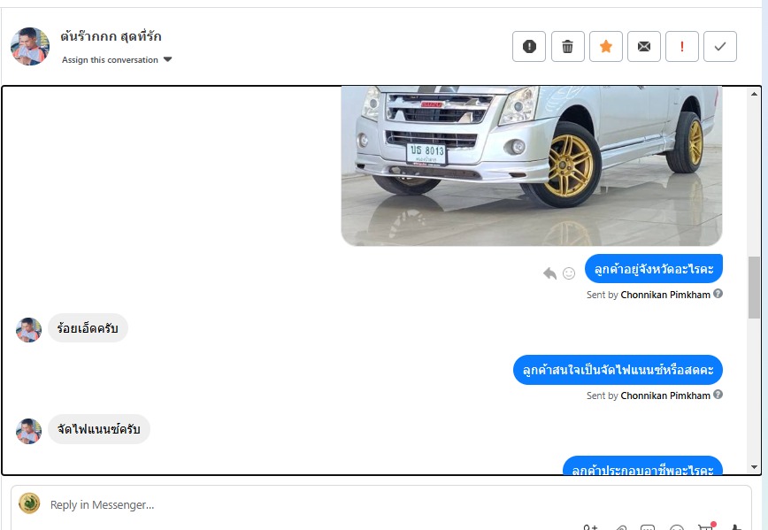This screenshot has width=768, height=530.
Task: Click the scroll up arrow in chat
Action: coord(754,94)
